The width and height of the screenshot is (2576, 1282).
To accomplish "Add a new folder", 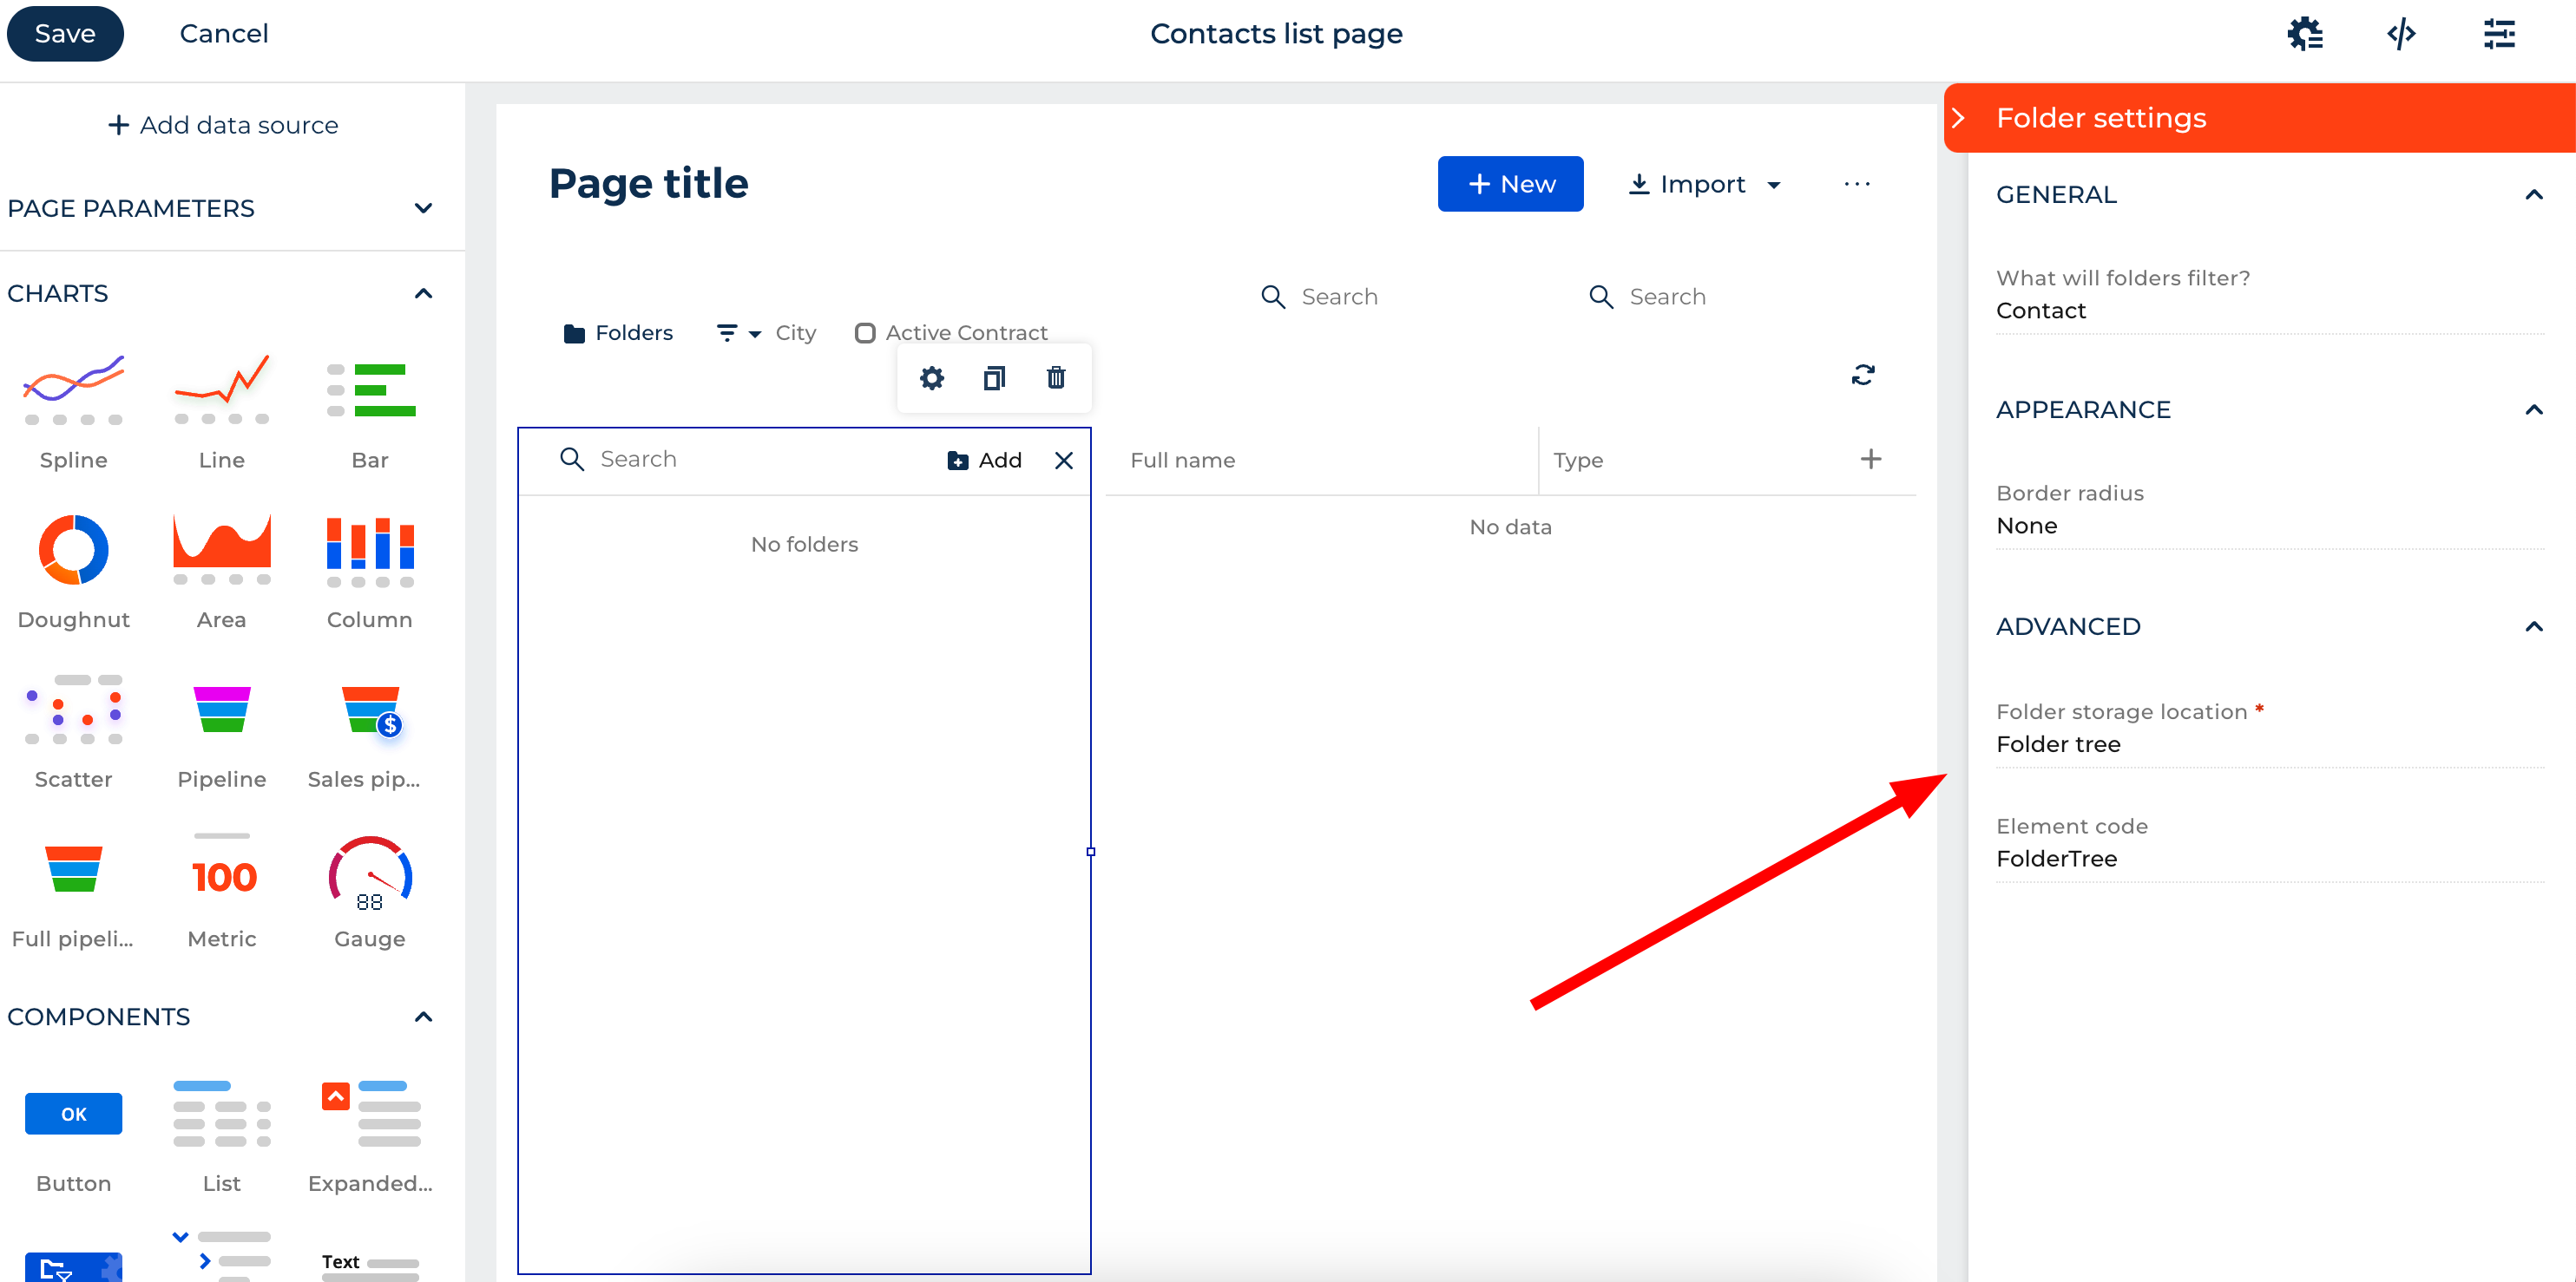I will click(984, 460).
